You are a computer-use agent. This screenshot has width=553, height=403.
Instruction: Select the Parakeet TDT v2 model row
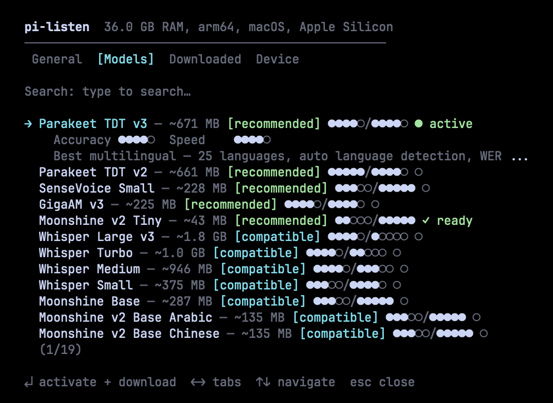[x=231, y=172]
